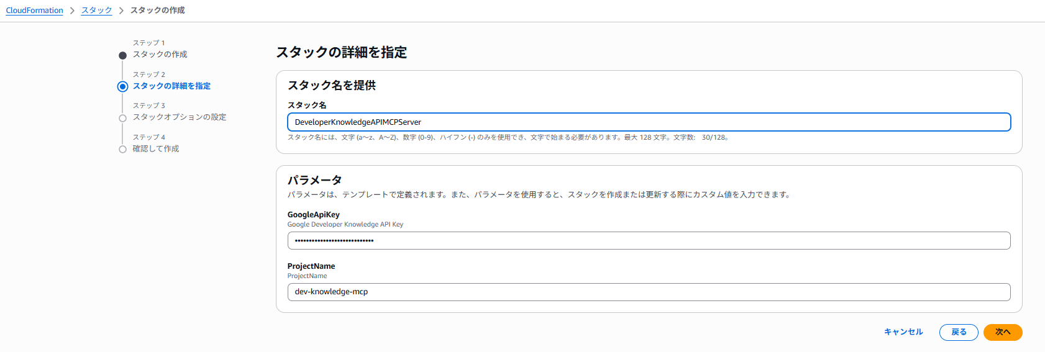1045x352 pixels.
Task: Click the current breadcrumb item スタックの作成
Action: point(157,11)
